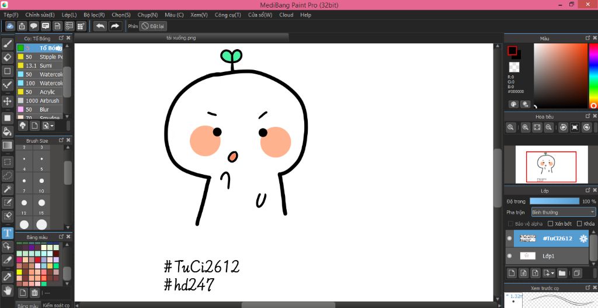Open #TuCi2612 layer settings gear

pyautogui.click(x=583, y=238)
